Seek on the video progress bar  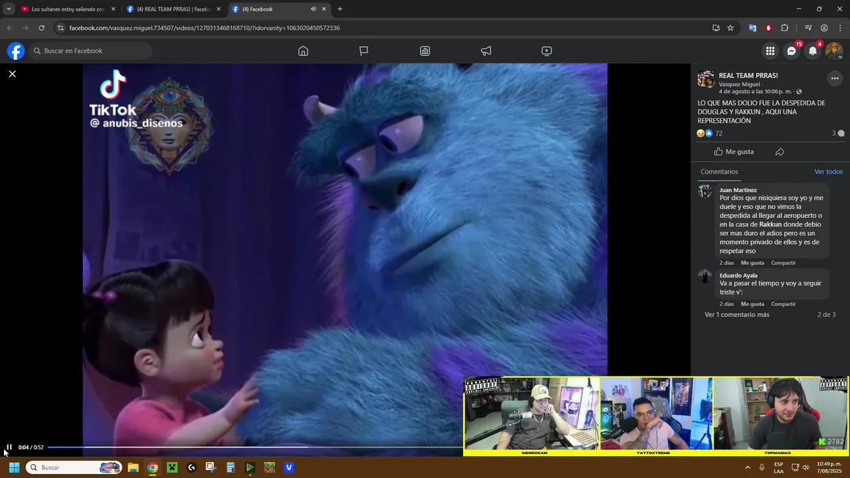pyautogui.click(x=254, y=447)
